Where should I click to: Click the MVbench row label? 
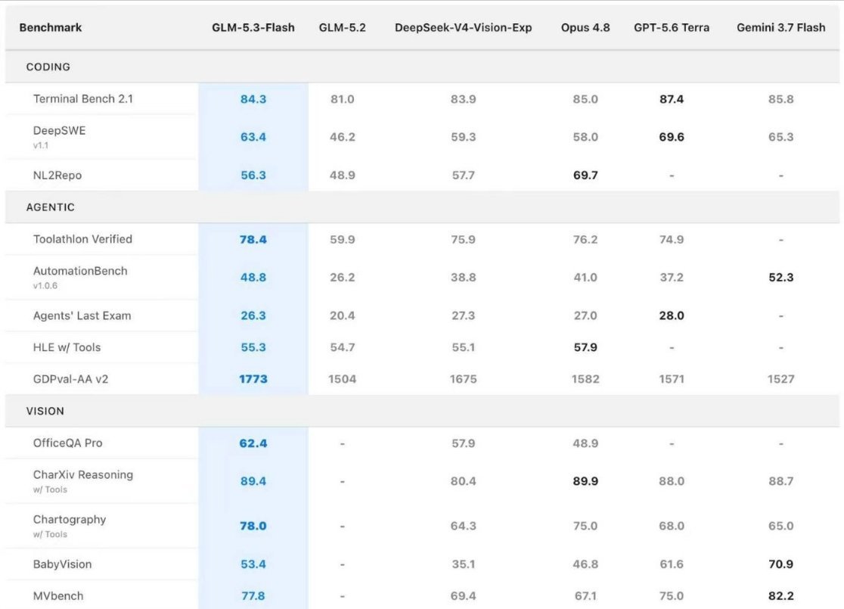click(x=58, y=595)
